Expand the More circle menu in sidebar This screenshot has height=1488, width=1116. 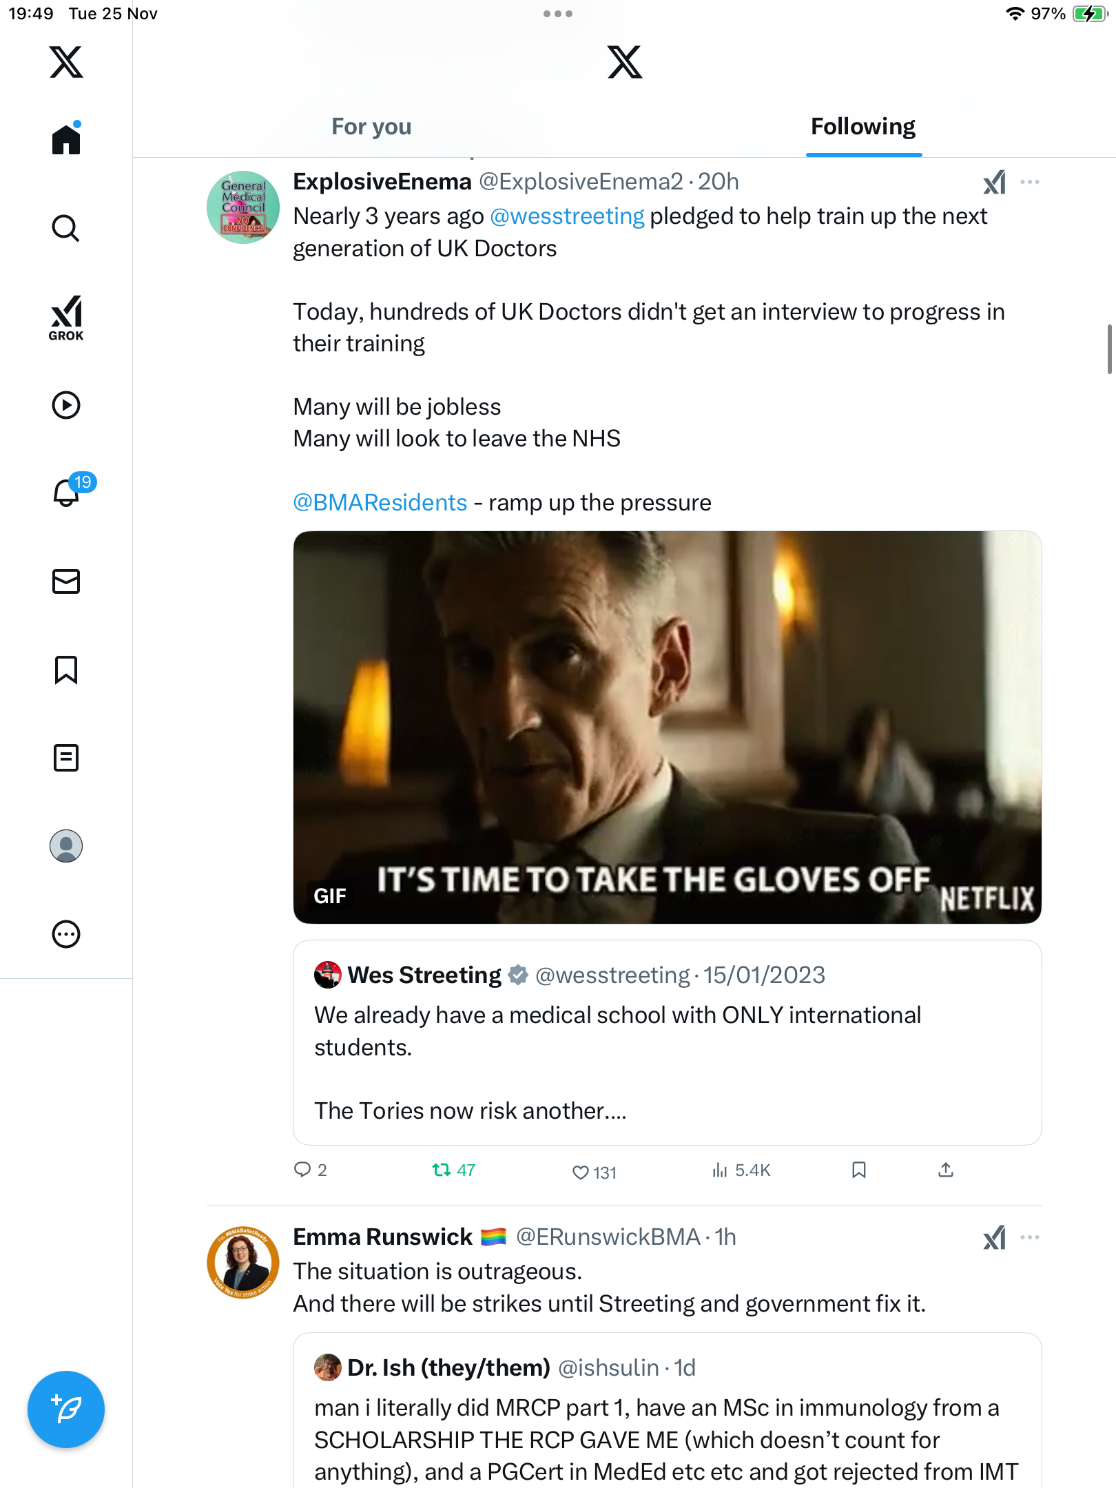tap(66, 934)
